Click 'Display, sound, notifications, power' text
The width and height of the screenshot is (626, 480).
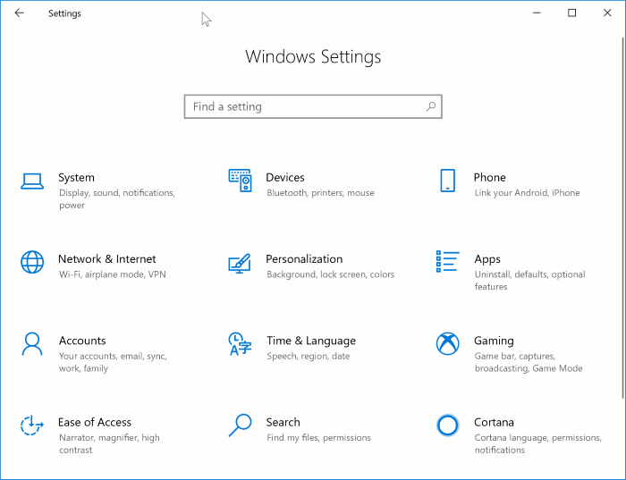117,199
